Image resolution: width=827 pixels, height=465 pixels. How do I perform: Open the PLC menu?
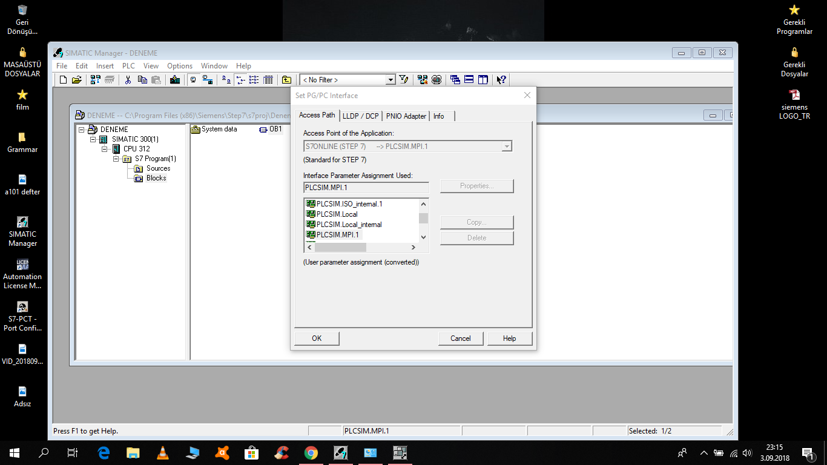[x=128, y=66]
